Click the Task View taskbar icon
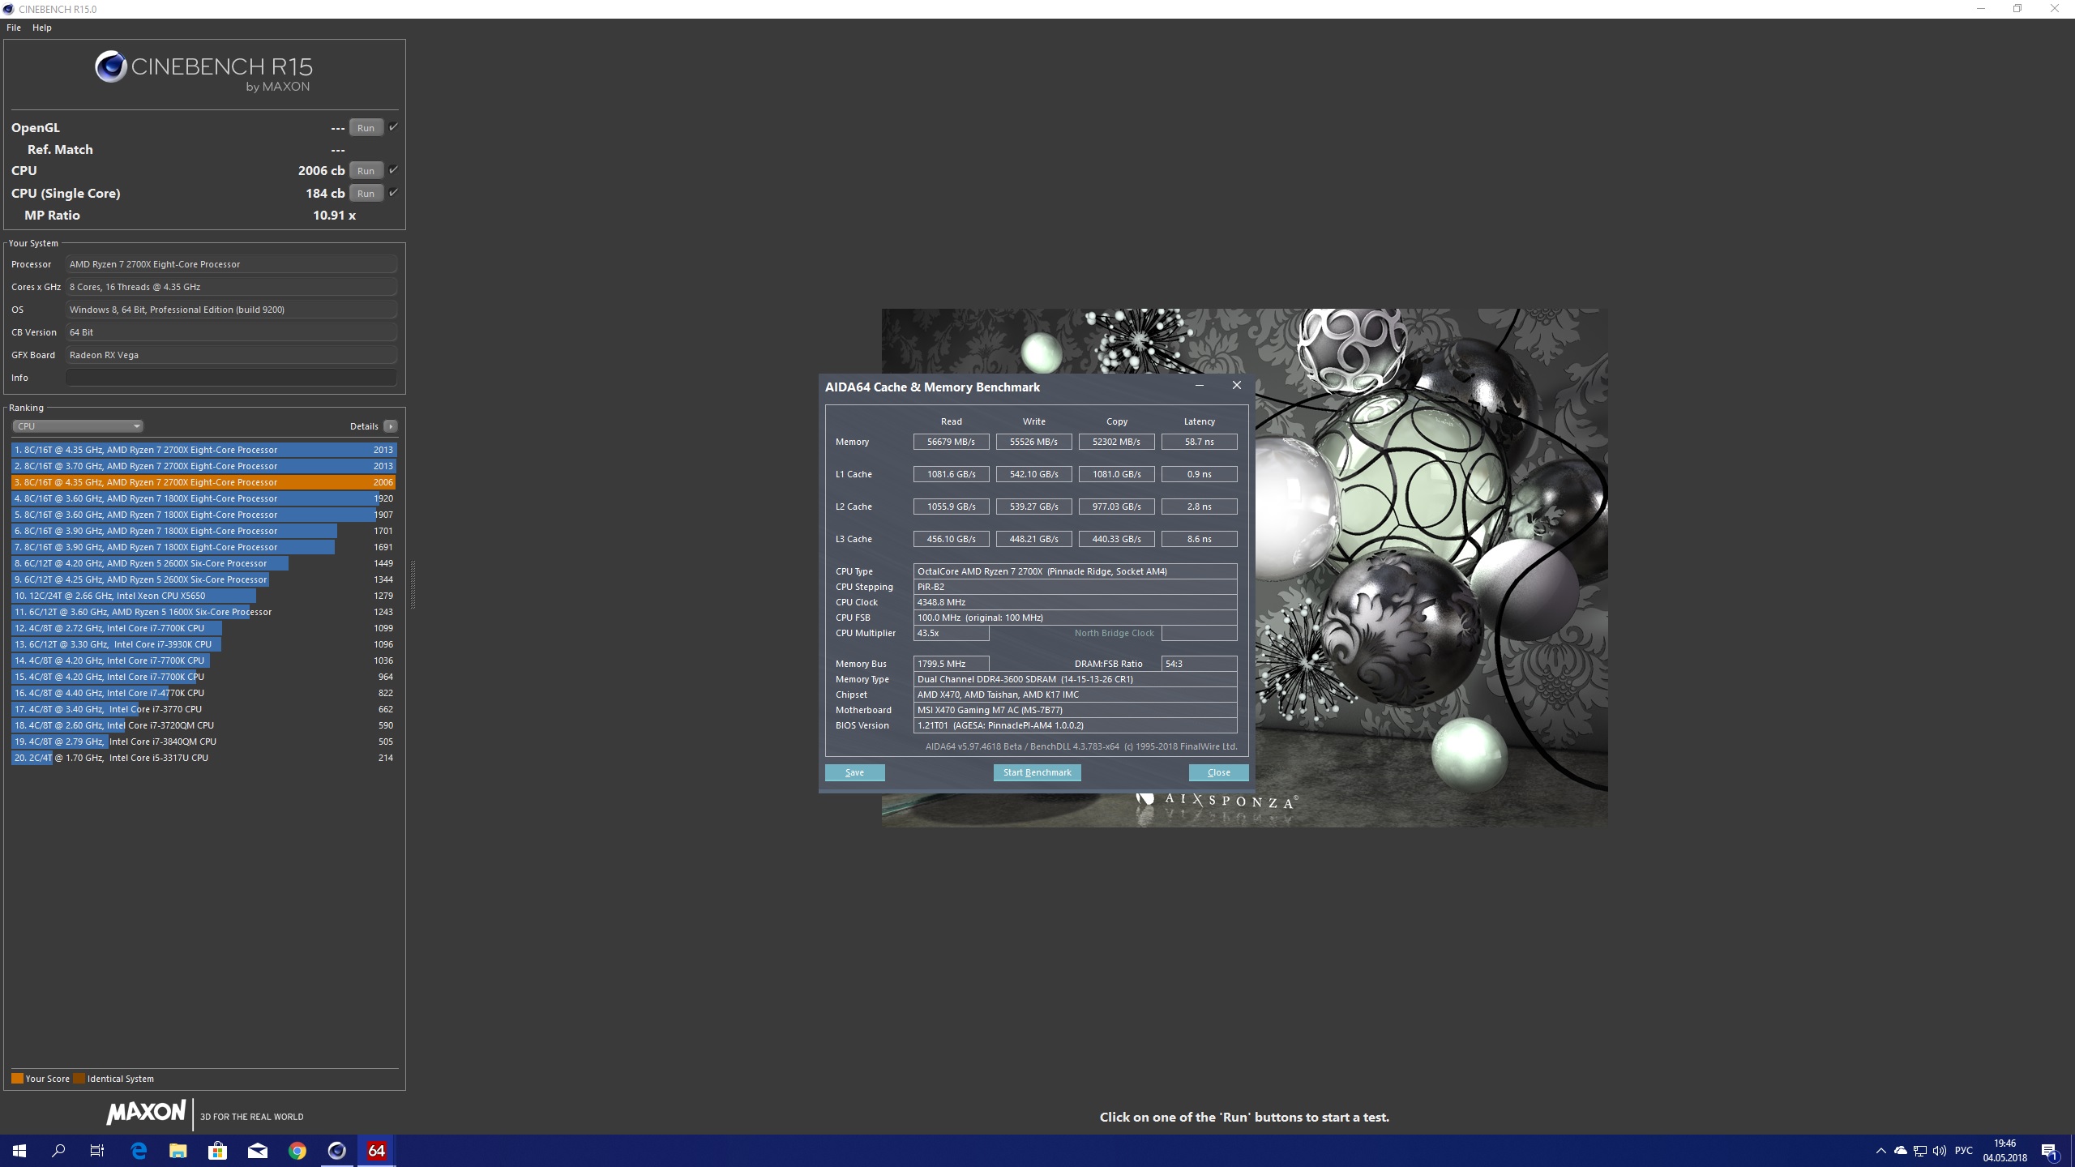 click(x=97, y=1151)
